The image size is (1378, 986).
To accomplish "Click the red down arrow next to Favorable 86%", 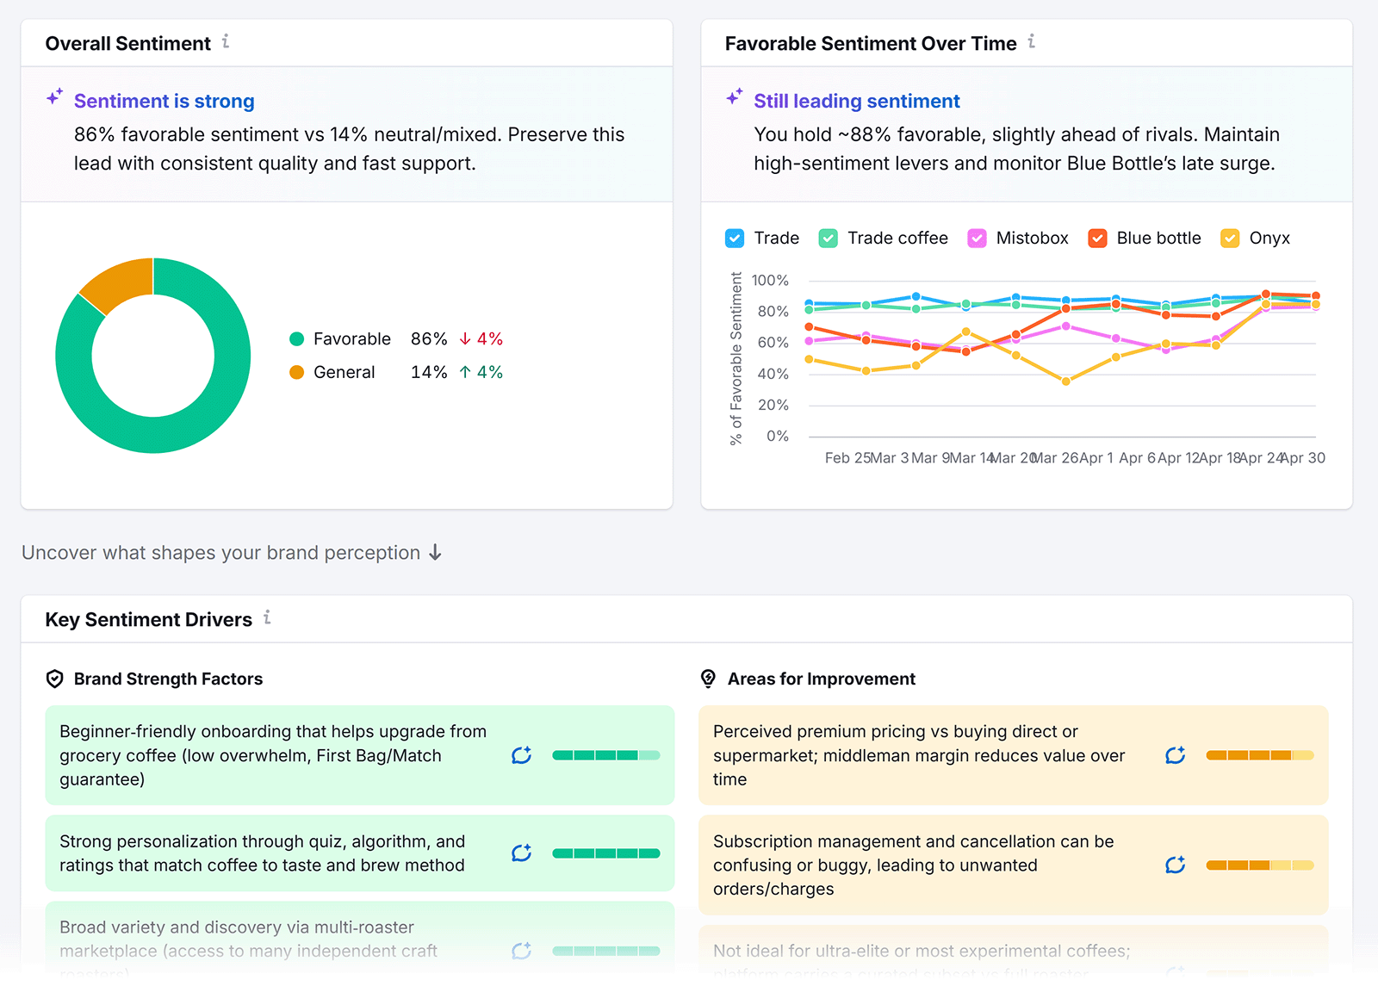I will 465,339.
